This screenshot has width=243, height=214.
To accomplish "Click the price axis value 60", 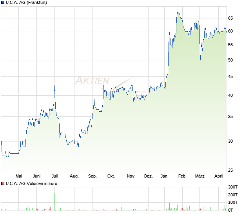I will [230, 31].
